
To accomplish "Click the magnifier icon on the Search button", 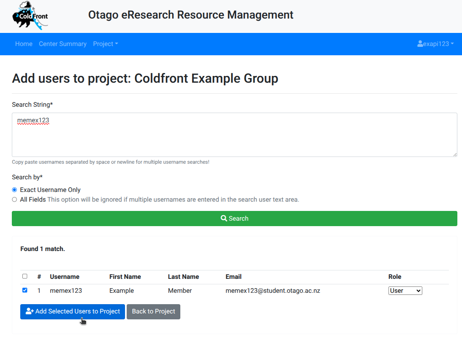I will (224, 219).
